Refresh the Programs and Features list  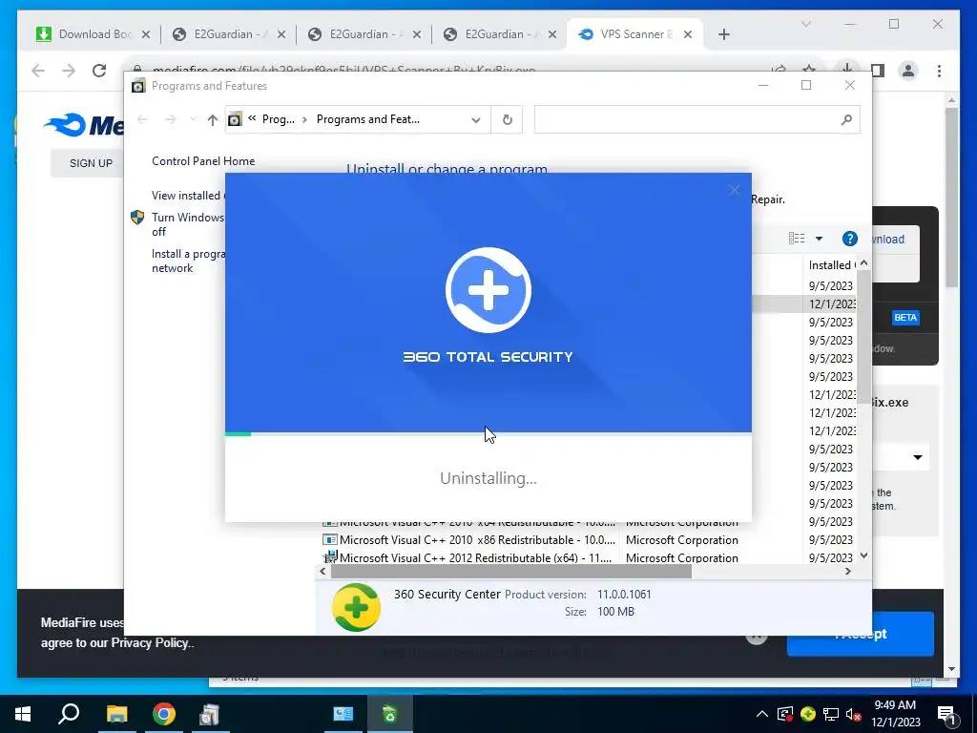click(508, 119)
